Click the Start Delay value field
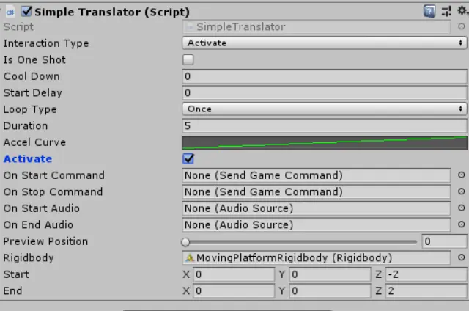469x311 pixels. [x=324, y=93]
